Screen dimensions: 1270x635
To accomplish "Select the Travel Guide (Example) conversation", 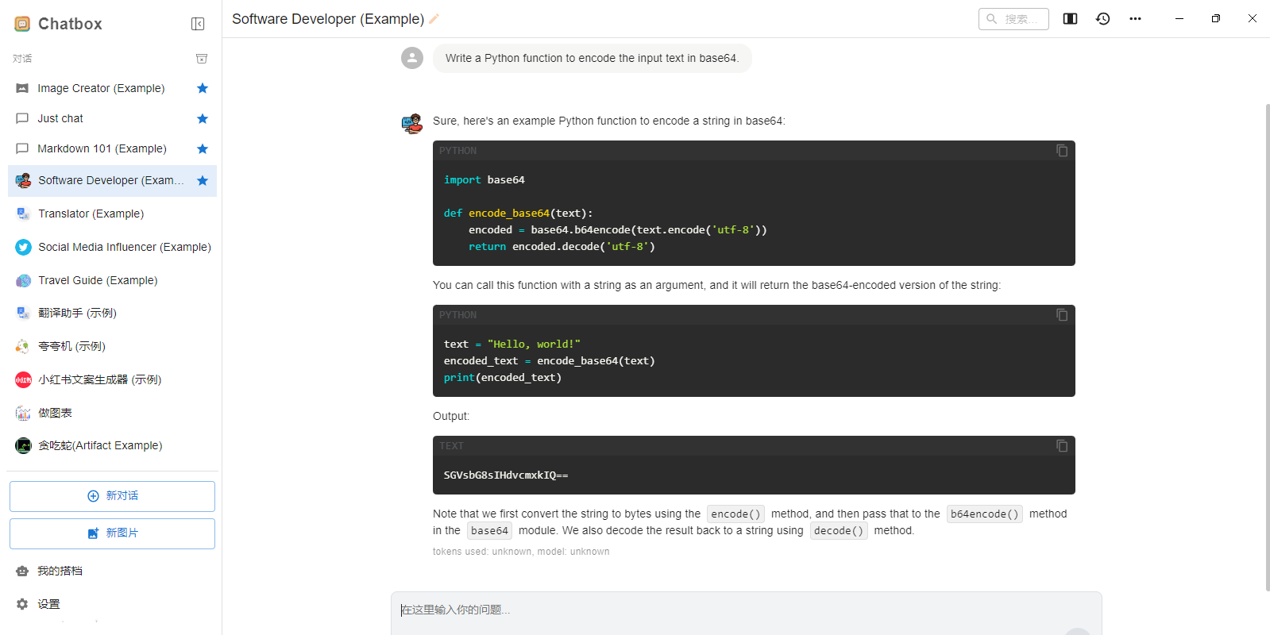I will (98, 280).
